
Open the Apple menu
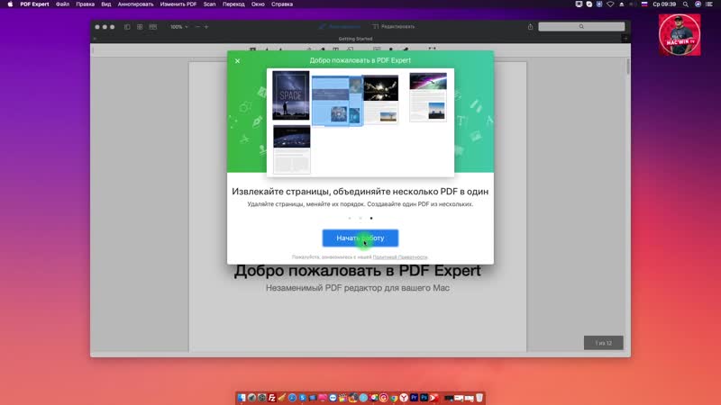pos(10,4)
